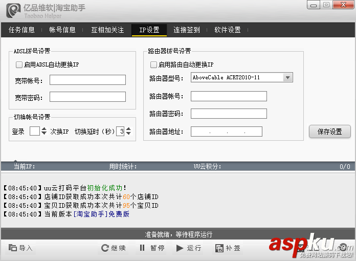Increase the 切换延时 seconds value
Image resolution: width=356 pixels, height=261 pixels.
coord(128,129)
